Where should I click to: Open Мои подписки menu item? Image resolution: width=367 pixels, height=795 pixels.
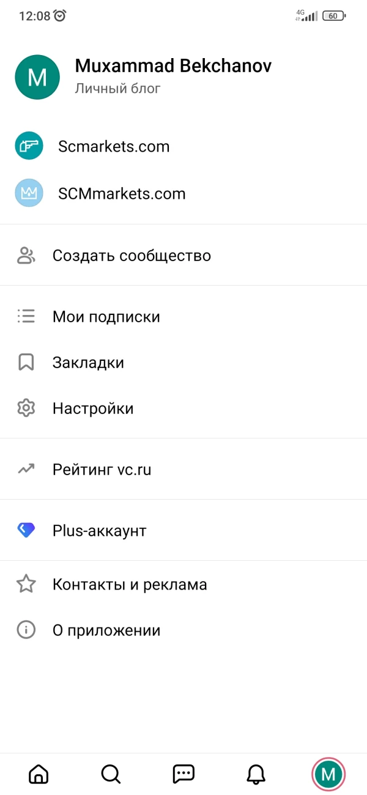tap(106, 317)
